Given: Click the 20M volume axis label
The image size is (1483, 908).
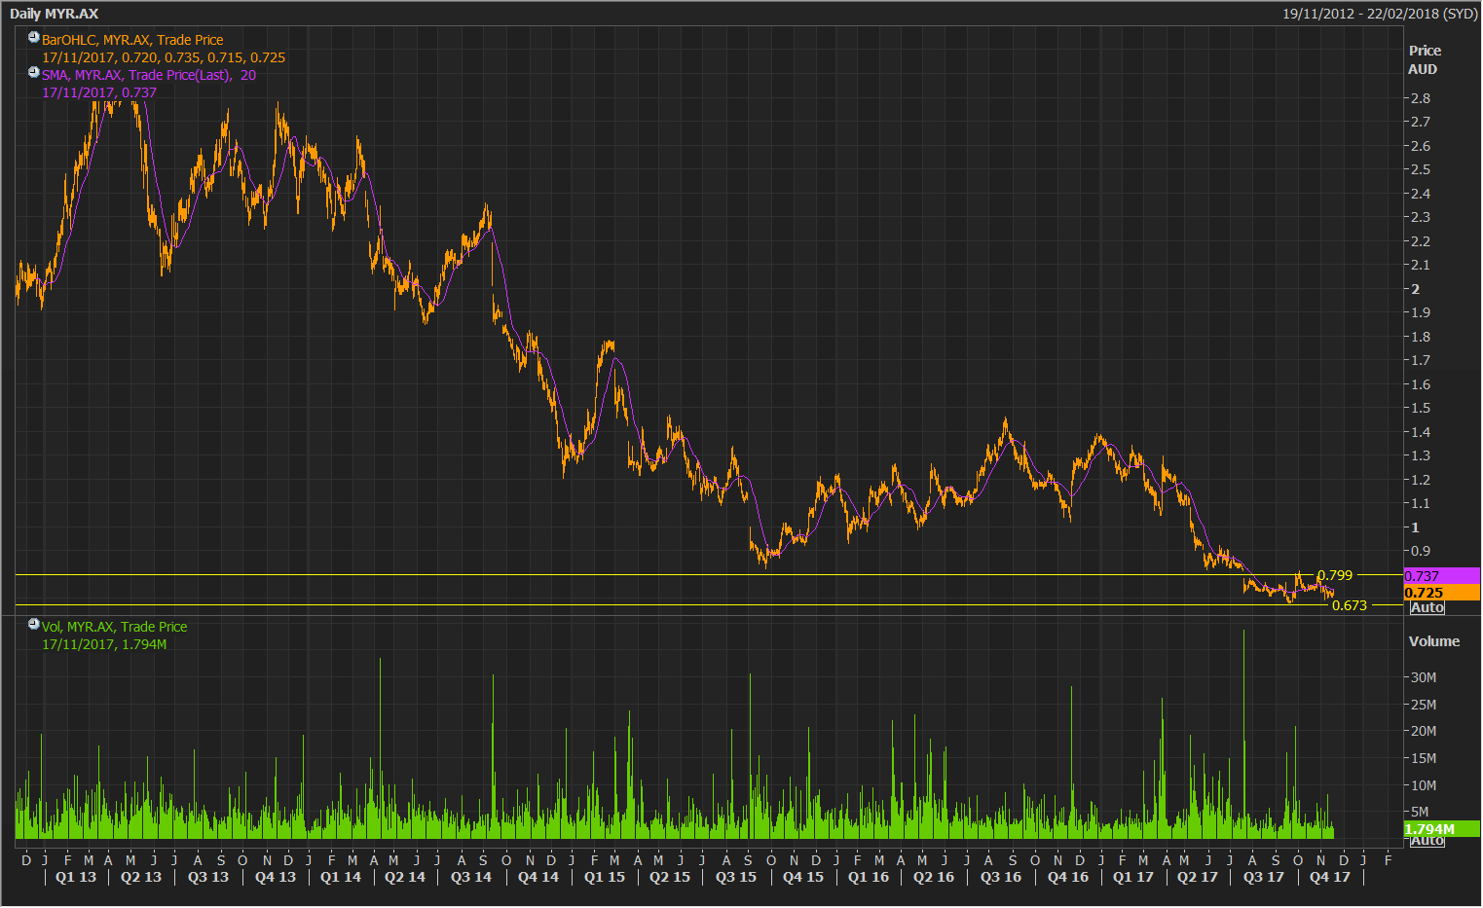Looking at the screenshot, I should pyautogui.click(x=1424, y=731).
